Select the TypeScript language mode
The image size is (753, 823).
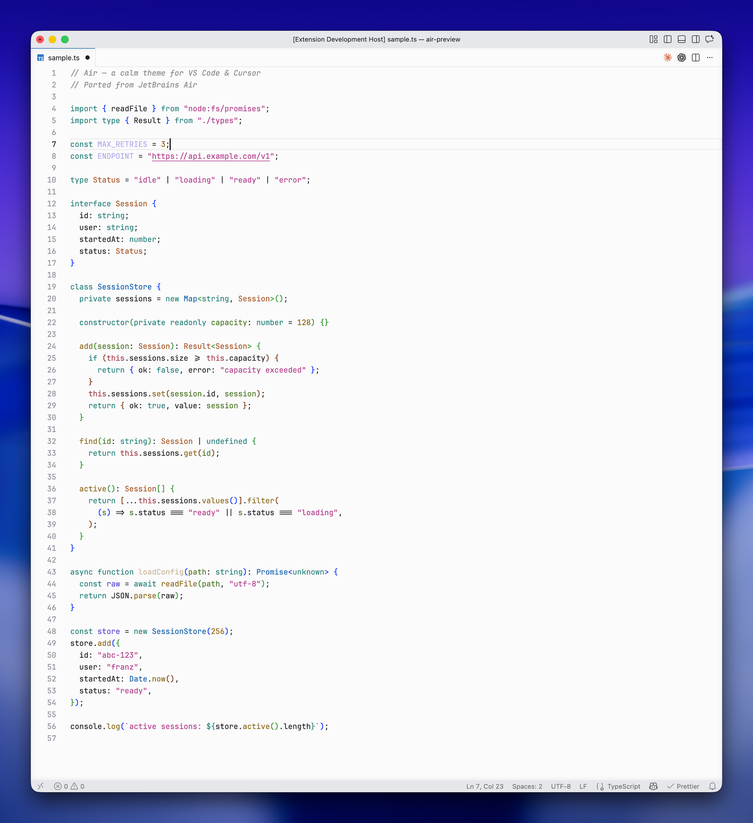(x=624, y=786)
